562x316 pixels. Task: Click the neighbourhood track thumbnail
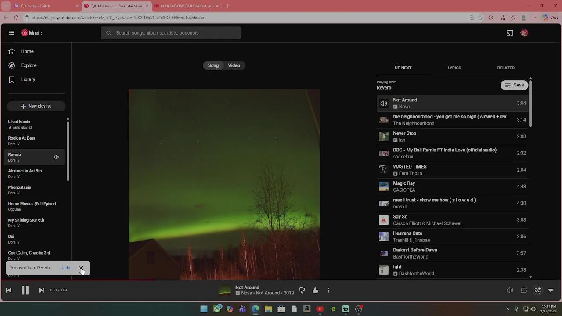click(x=384, y=120)
